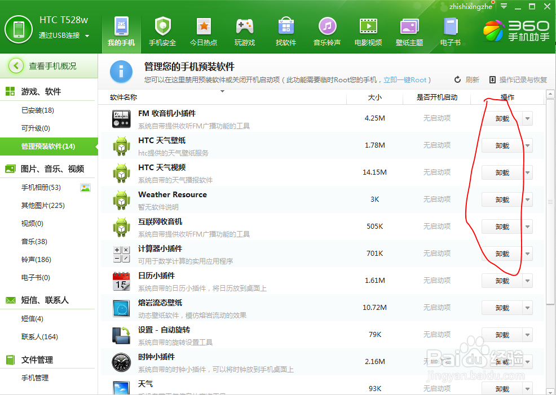Image resolution: width=556 pixels, height=395 pixels.
Task: Open 玩游戏 gamepad icon
Action: [x=245, y=26]
